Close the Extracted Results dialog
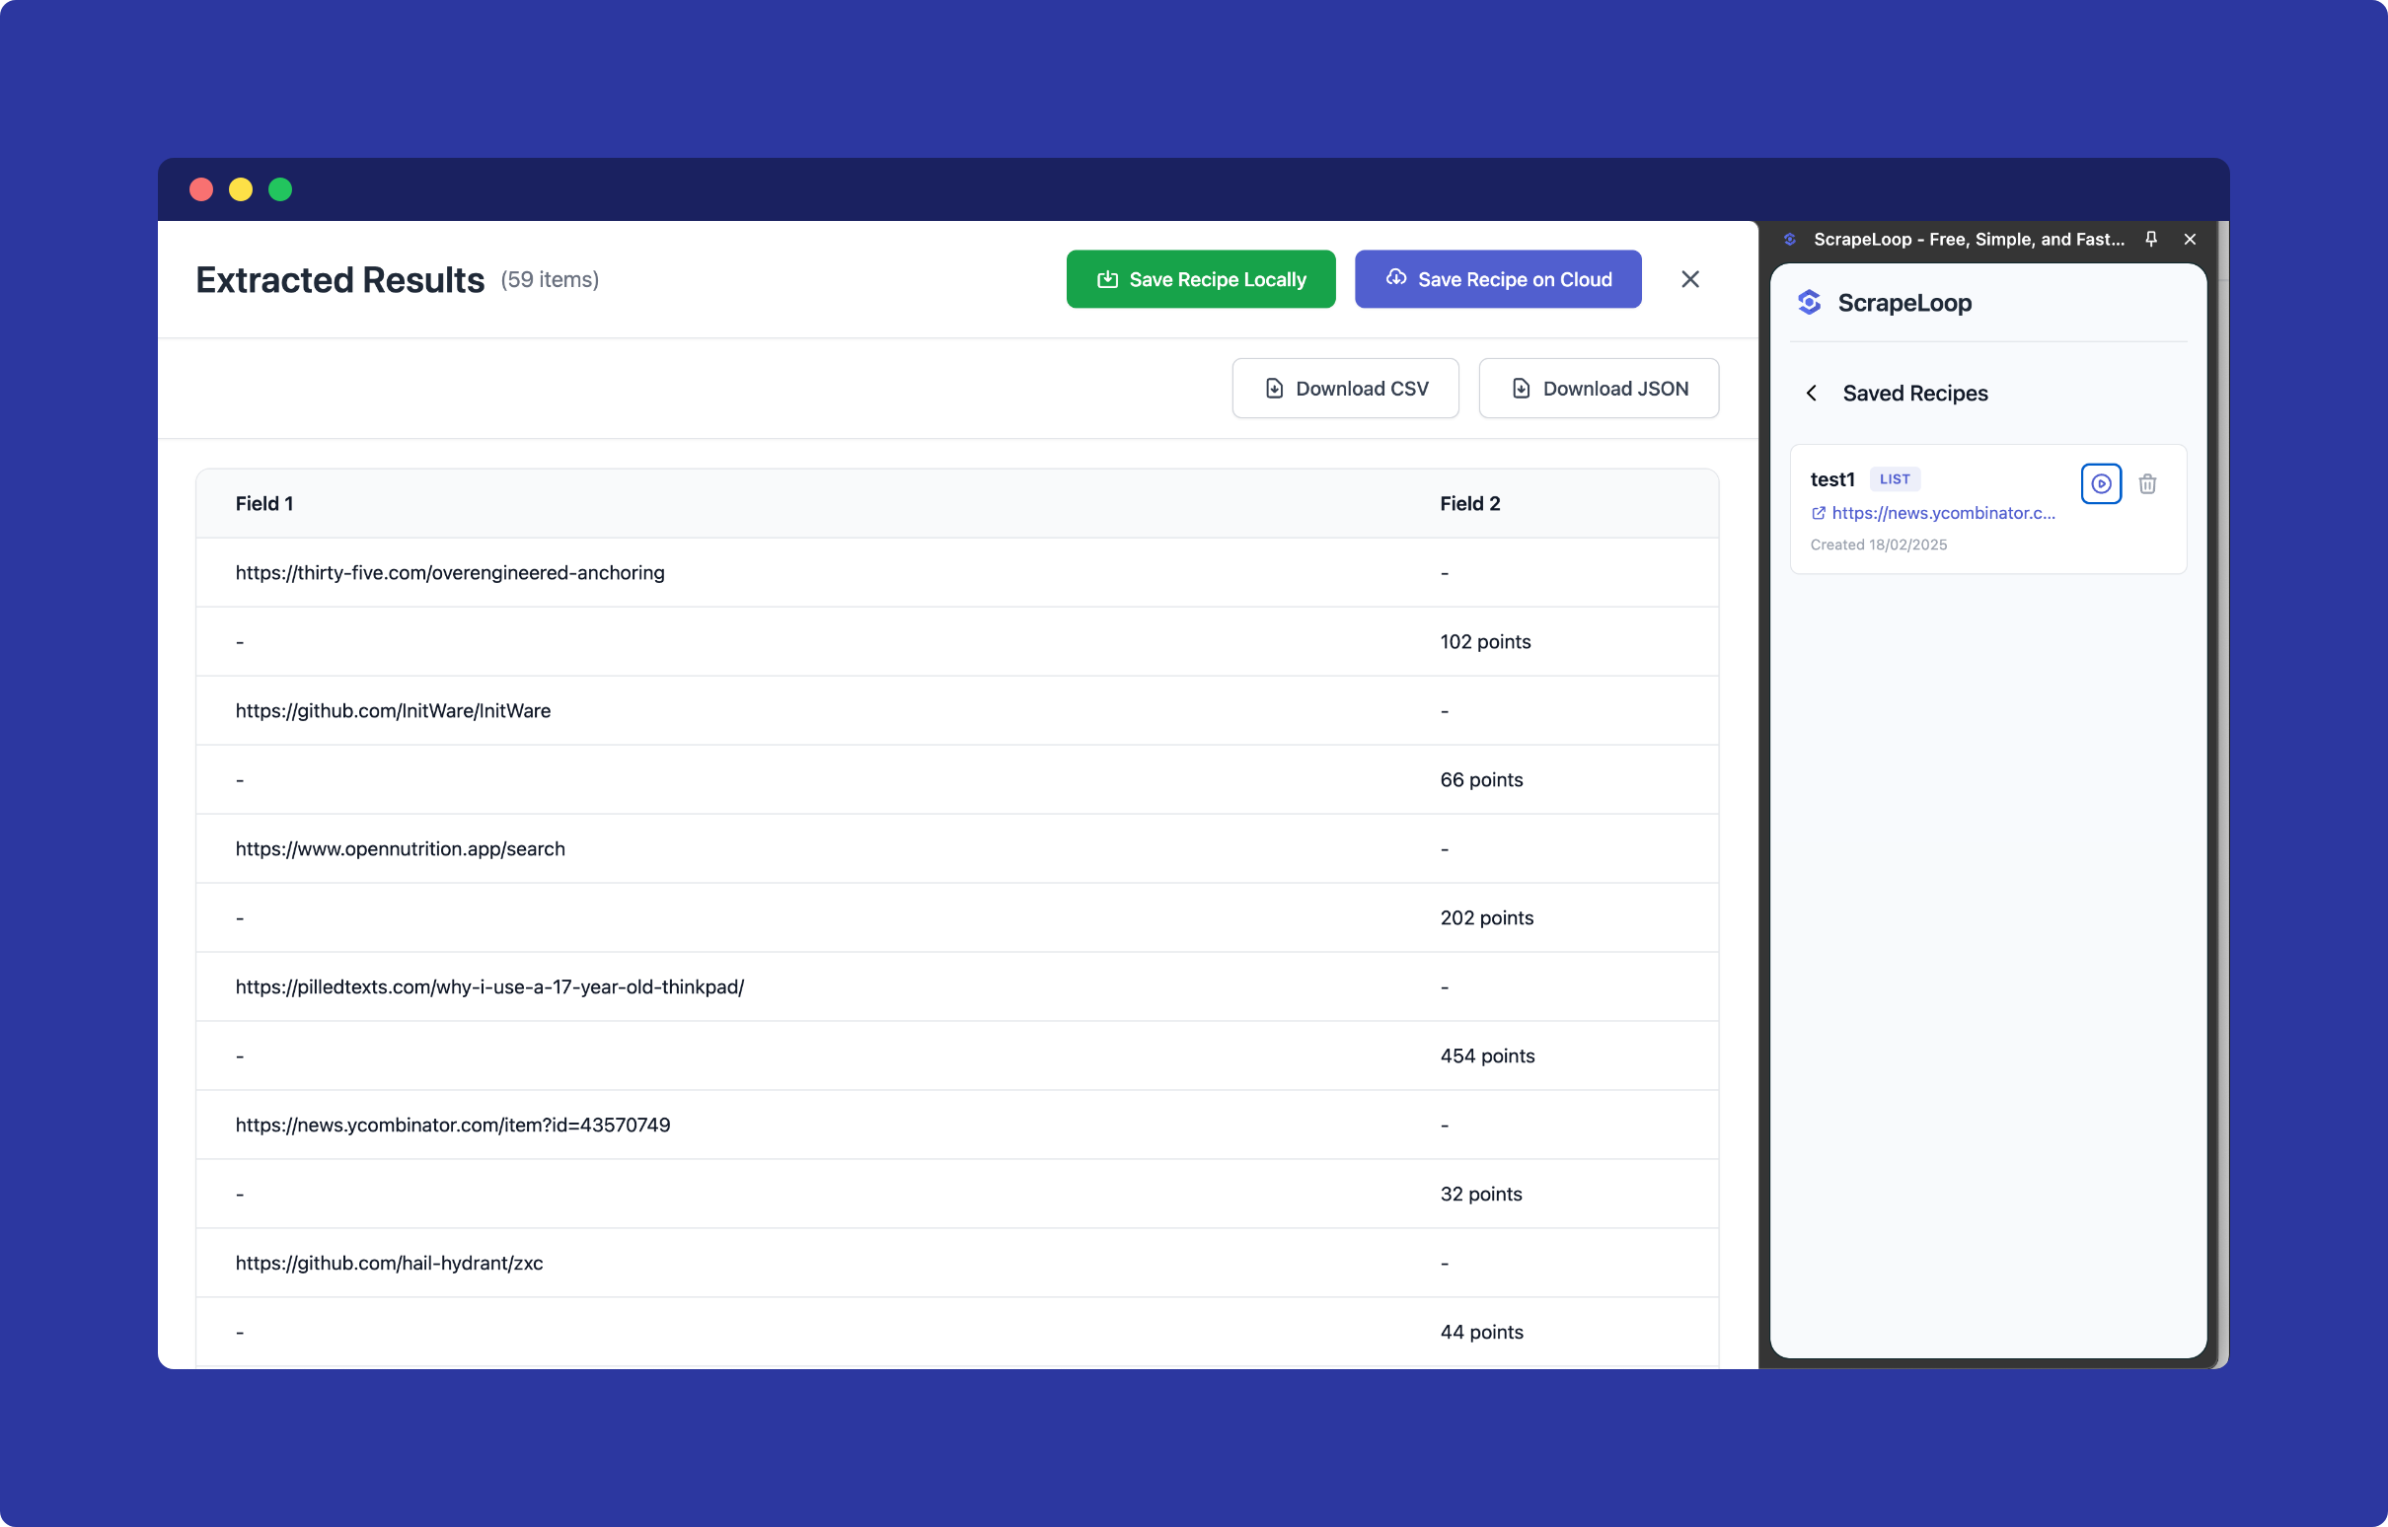The height and width of the screenshot is (1527, 2388). 1689,279
